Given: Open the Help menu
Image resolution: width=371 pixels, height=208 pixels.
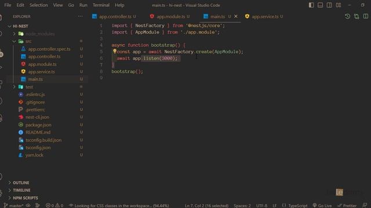Looking at the screenshot, I should (119, 5).
